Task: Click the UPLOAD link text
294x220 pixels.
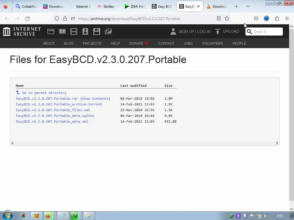Action: point(231,31)
